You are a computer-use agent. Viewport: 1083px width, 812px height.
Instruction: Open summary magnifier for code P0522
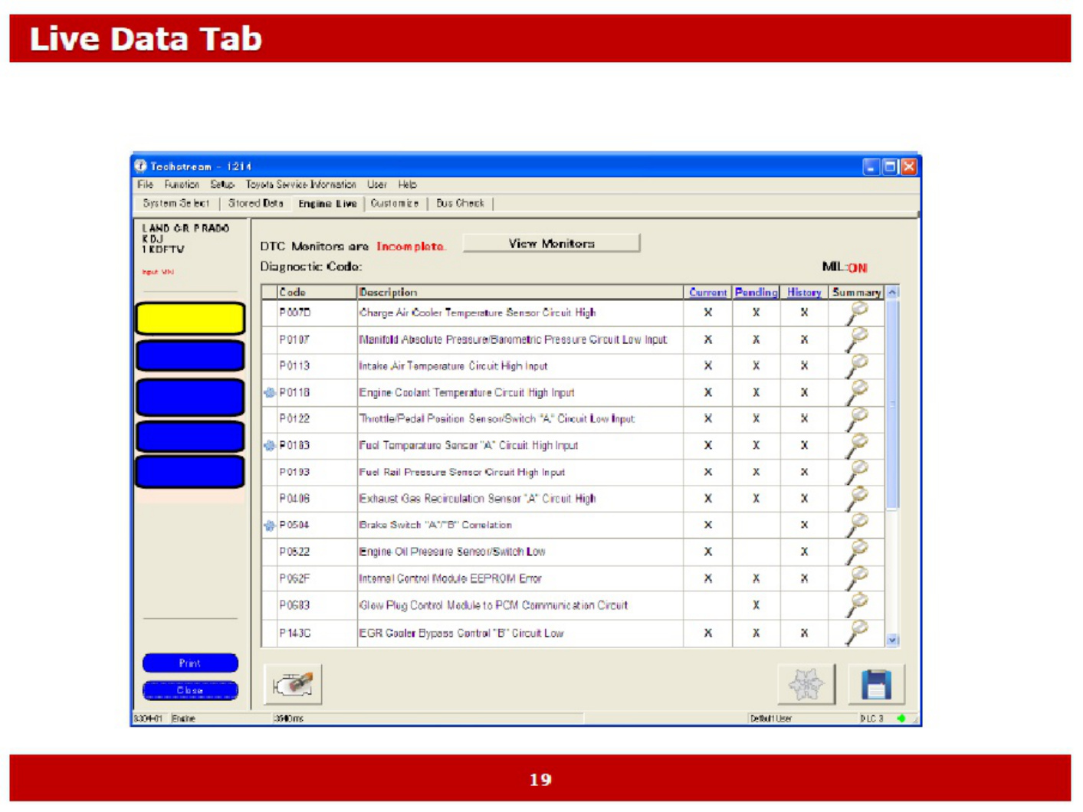coord(857,552)
